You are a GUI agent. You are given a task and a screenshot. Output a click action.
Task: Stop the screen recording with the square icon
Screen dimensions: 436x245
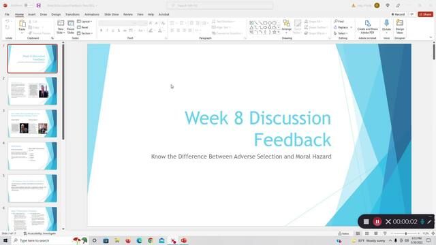point(367,222)
